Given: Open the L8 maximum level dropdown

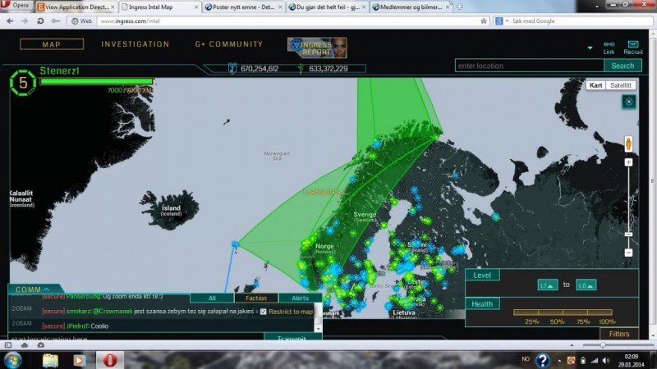Looking at the screenshot, I should pyautogui.click(x=586, y=285).
